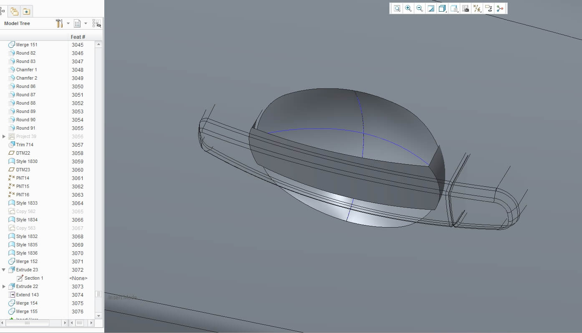This screenshot has height=333, width=582.
Task: Select the Round 90 feature
Action: pos(26,120)
